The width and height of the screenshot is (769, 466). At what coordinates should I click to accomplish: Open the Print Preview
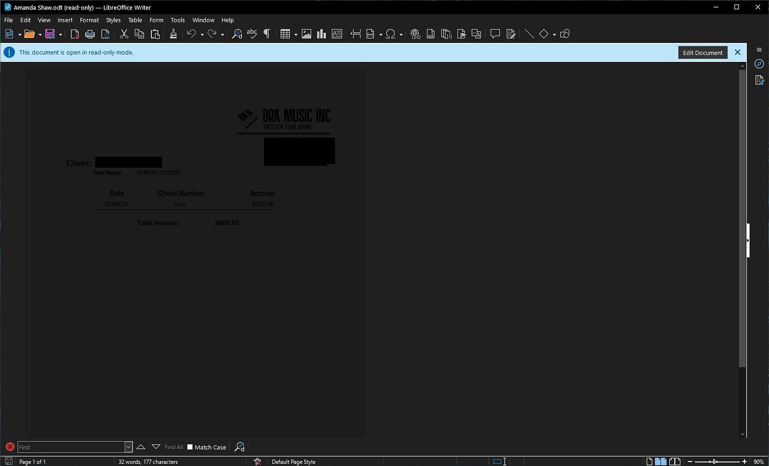[x=105, y=33]
